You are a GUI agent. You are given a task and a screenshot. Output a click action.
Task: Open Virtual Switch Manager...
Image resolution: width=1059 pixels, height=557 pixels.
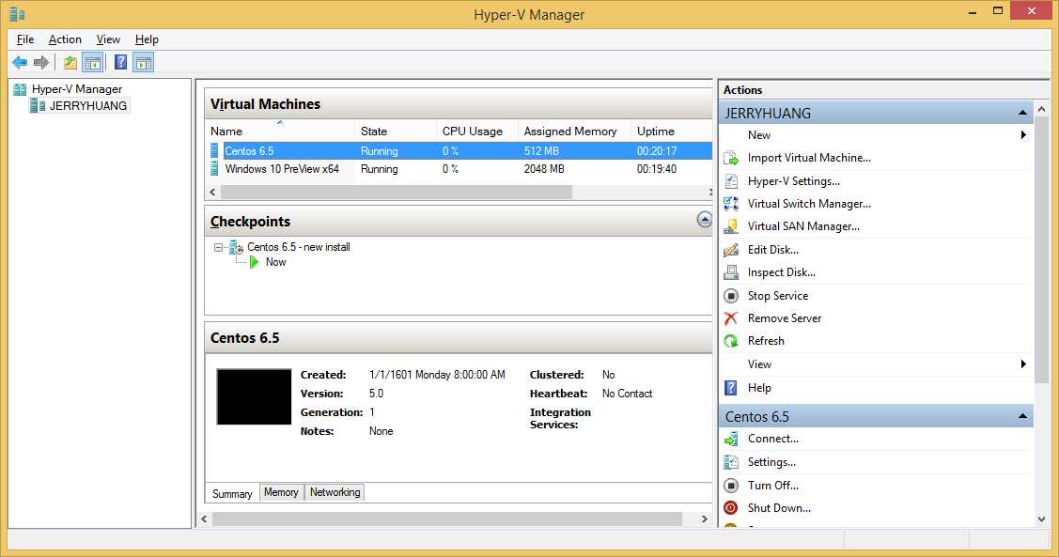click(809, 203)
